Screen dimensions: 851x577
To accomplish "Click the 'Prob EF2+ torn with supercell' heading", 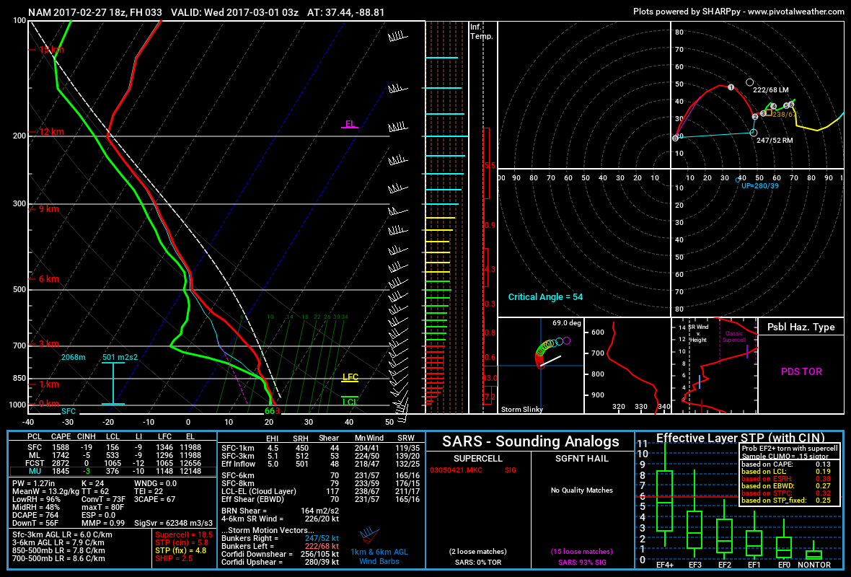I will [x=790, y=449].
